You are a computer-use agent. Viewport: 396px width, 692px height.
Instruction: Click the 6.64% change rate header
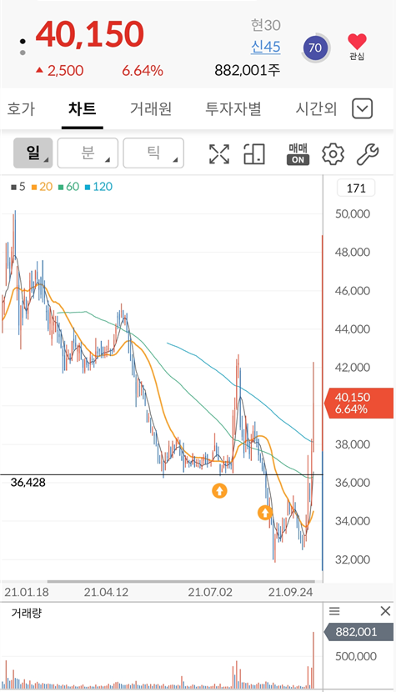(143, 71)
